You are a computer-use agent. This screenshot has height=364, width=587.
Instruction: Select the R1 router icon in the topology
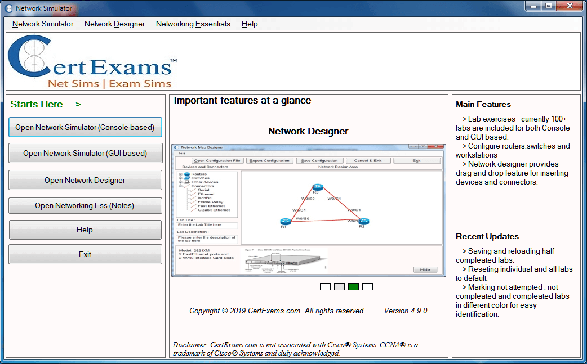[x=285, y=222]
